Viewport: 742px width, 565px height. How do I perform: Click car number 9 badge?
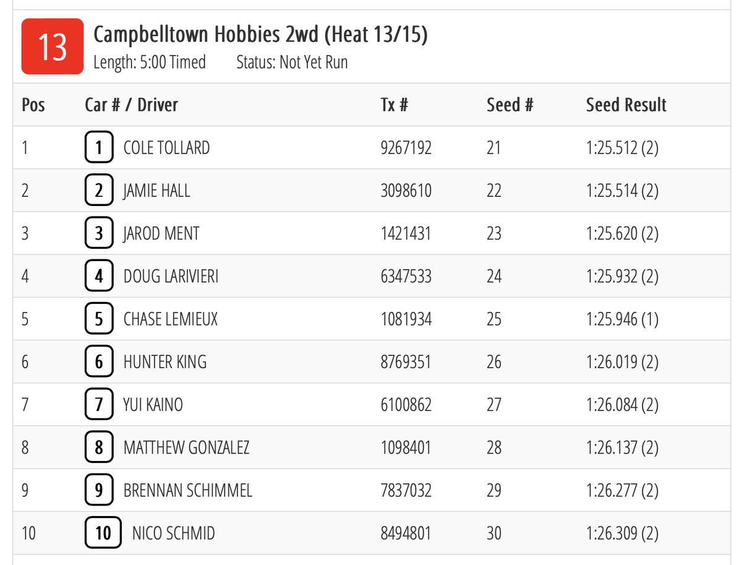[99, 491]
